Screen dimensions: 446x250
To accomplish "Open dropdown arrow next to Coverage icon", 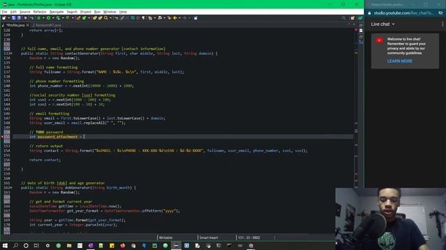I will coord(63,18).
